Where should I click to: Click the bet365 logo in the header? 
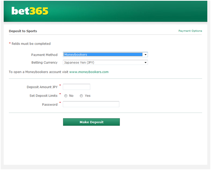30,11
